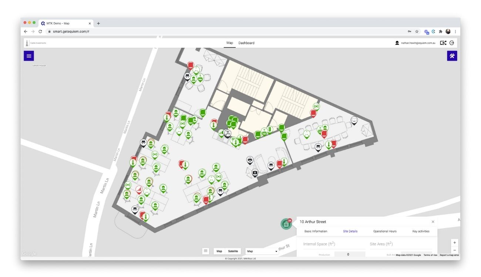Click the wall display screen marker
Image resolution: width=481 pixels, height=277 pixels.
tap(354, 120)
